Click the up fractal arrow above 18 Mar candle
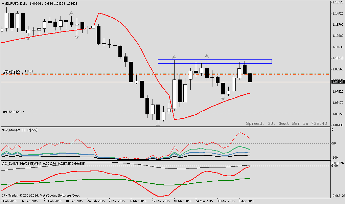 point(174,57)
